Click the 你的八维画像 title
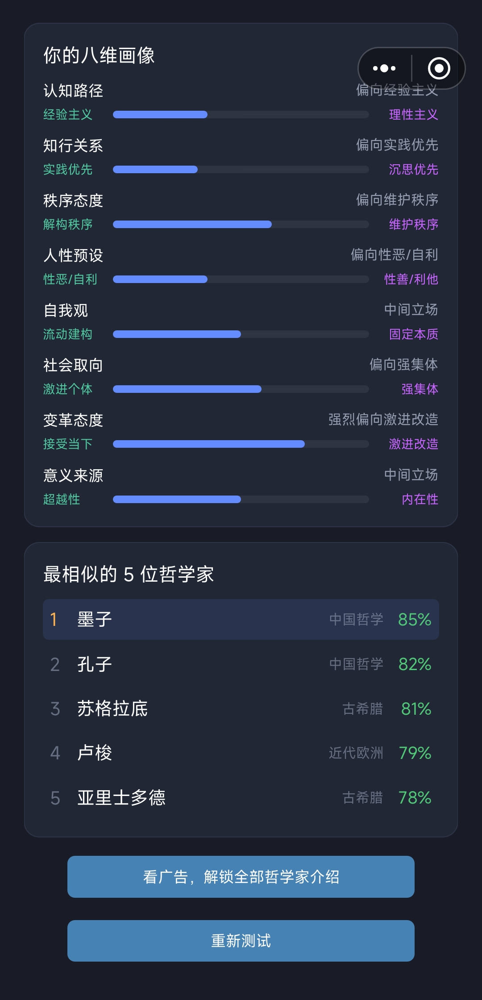 click(x=99, y=55)
